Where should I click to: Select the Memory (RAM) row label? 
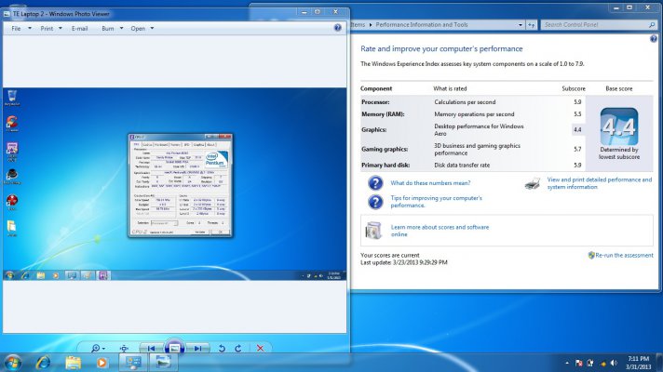point(383,114)
